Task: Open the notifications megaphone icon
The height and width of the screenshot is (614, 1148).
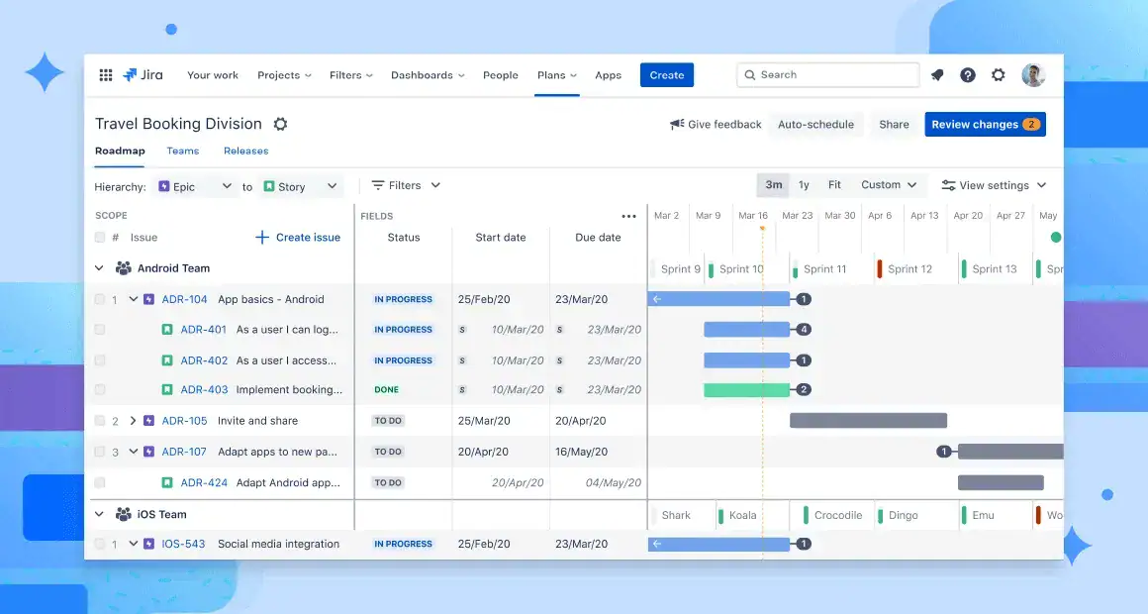Action: tap(937, 74)
